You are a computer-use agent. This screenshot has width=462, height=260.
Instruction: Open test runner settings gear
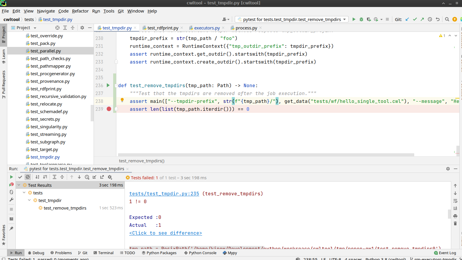(x=110, y=177)
